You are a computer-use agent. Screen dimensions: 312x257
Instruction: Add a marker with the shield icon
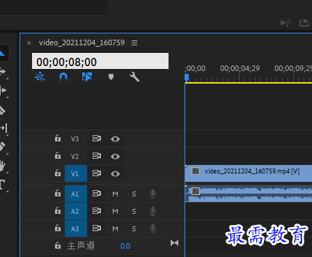pos(111,77)
